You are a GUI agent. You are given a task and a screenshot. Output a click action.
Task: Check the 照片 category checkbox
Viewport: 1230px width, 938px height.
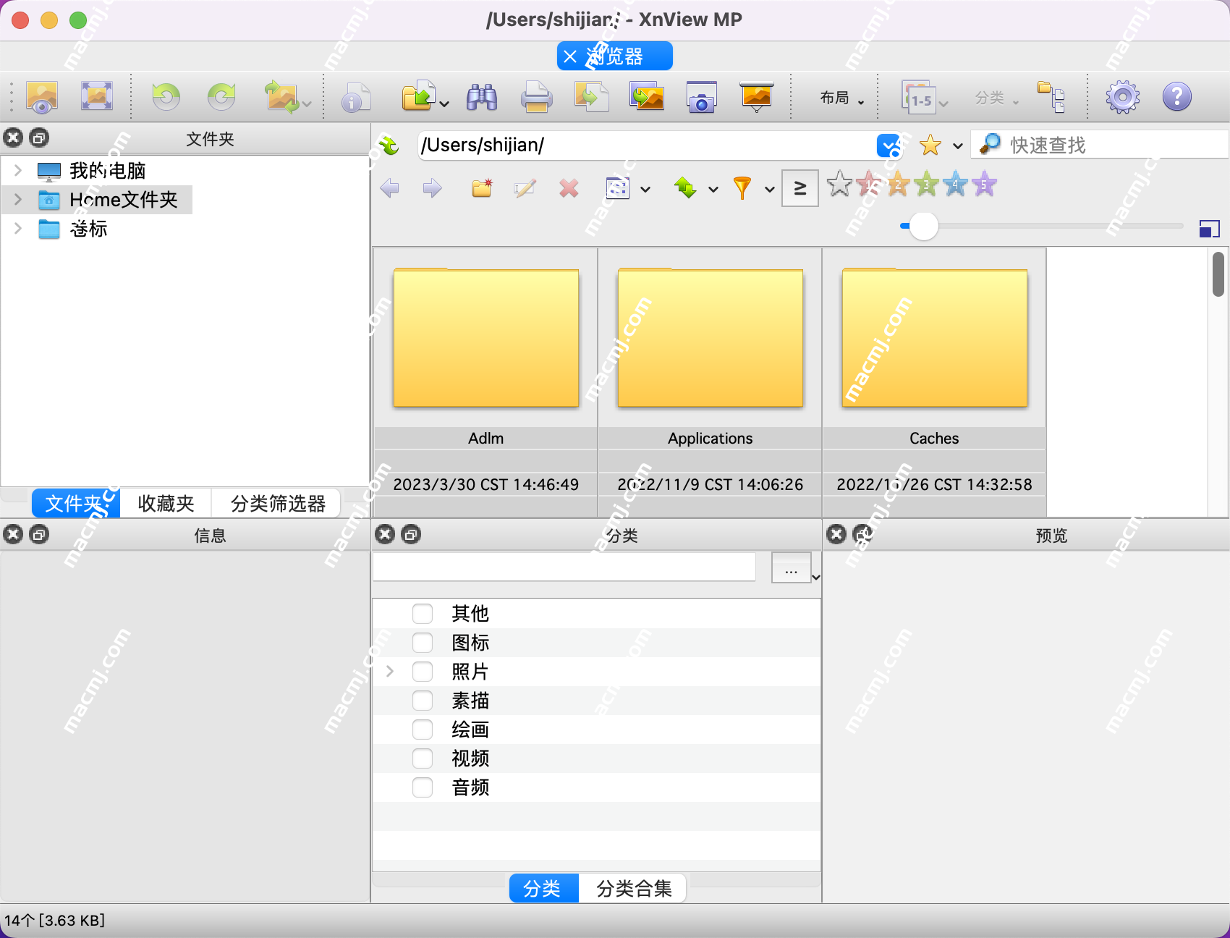tap(423, 672)
